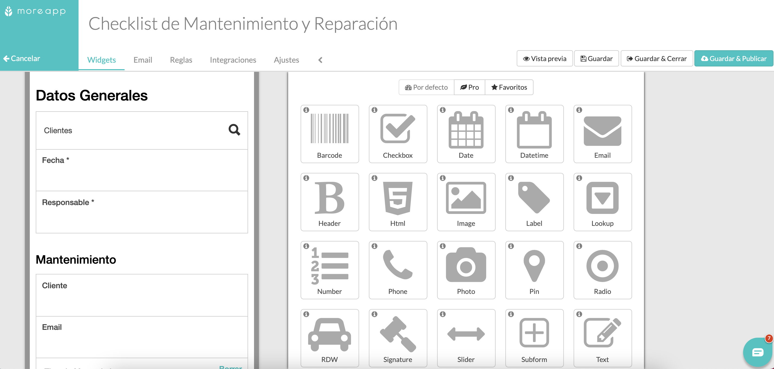This screenshot has width=774, height=369.
Task: Click the Guardar button
Action: coord(596,58)
